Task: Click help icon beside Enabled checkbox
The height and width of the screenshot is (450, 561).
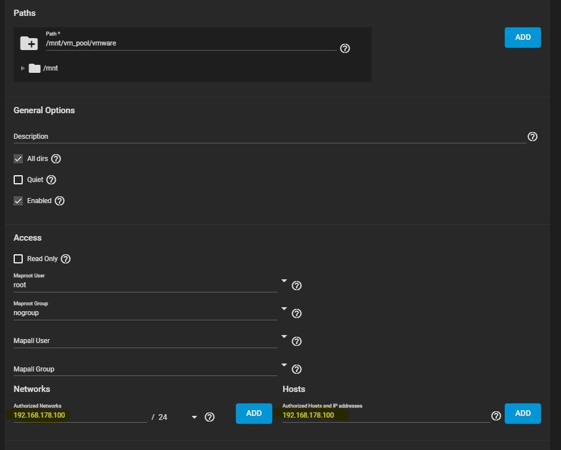Action: click(x=60, y=201)
